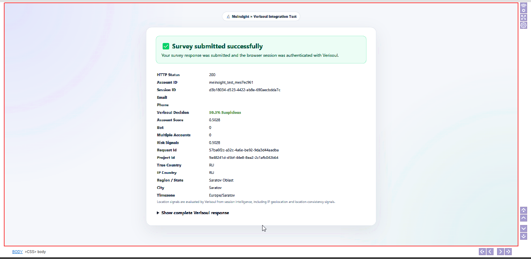Click the Account Score value 0.5028

click(x=215, y=120)
